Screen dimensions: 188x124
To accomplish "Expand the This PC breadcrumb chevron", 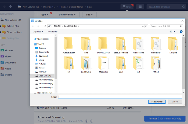I will pyautogui.click(x=62, y=26).
